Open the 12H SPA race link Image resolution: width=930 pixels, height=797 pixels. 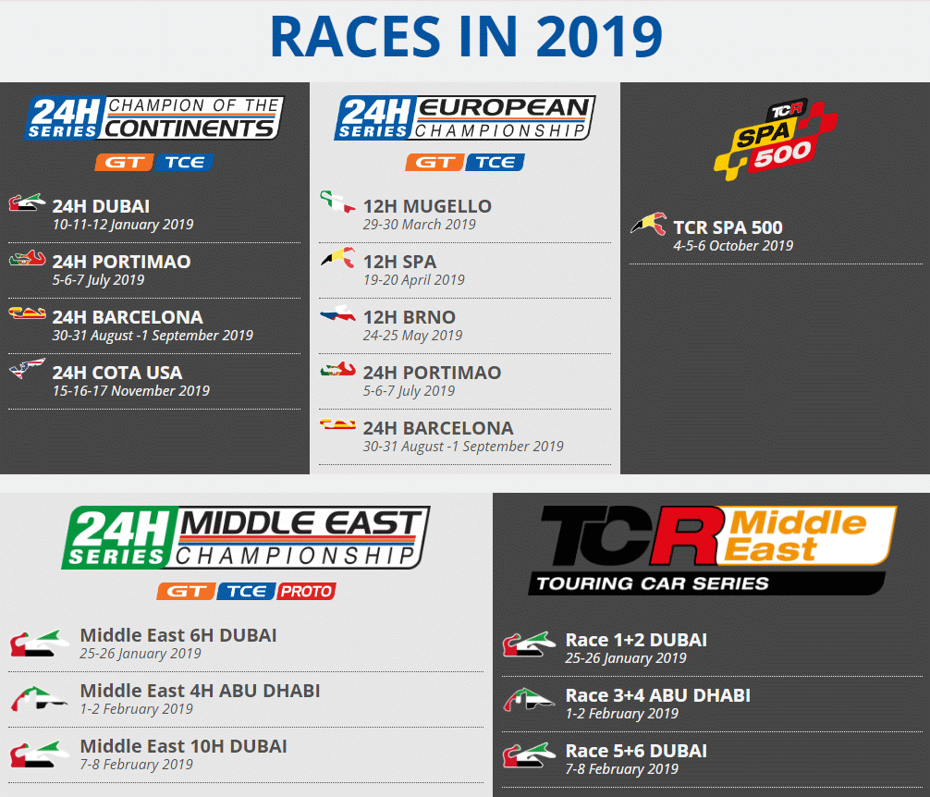click(x=399, y=262)
